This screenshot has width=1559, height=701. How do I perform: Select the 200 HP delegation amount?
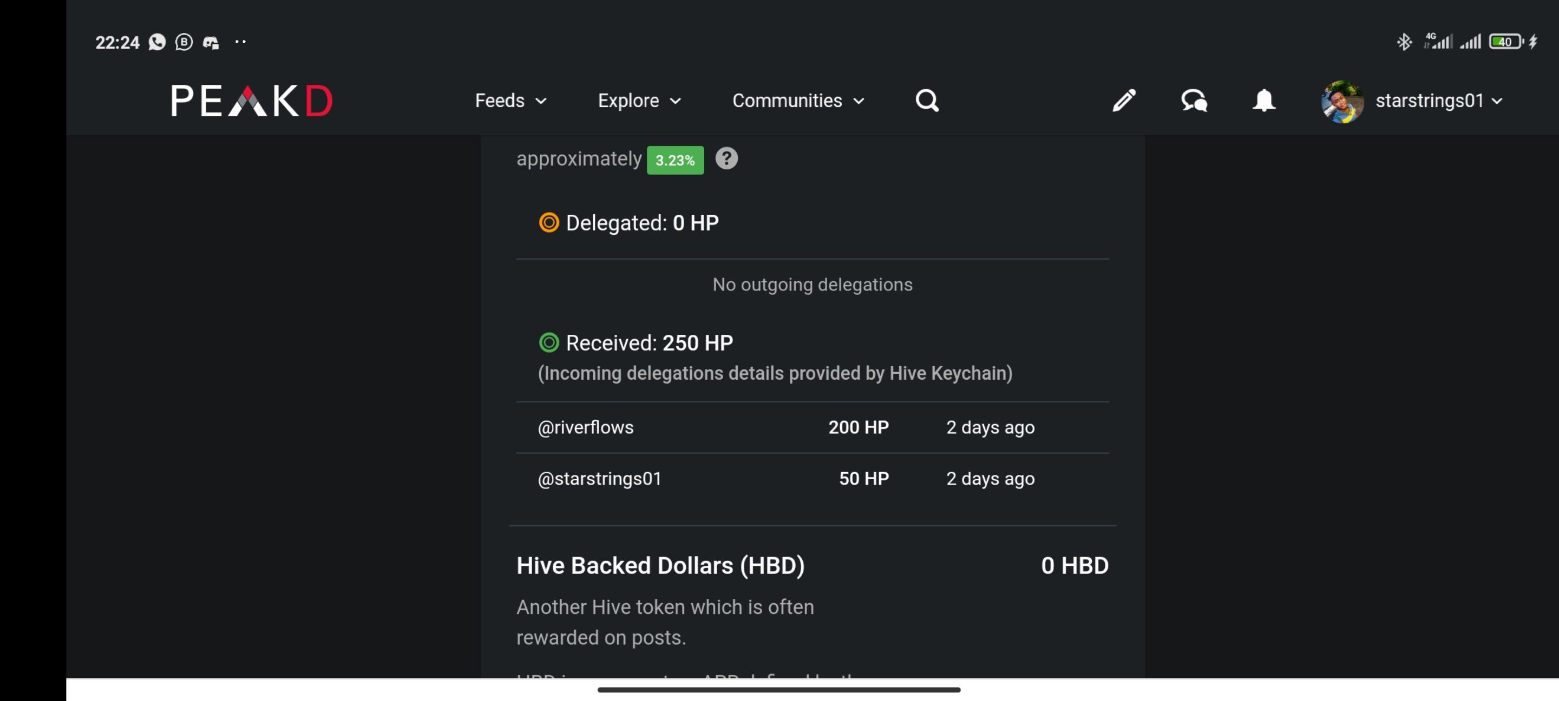(858, 427)
